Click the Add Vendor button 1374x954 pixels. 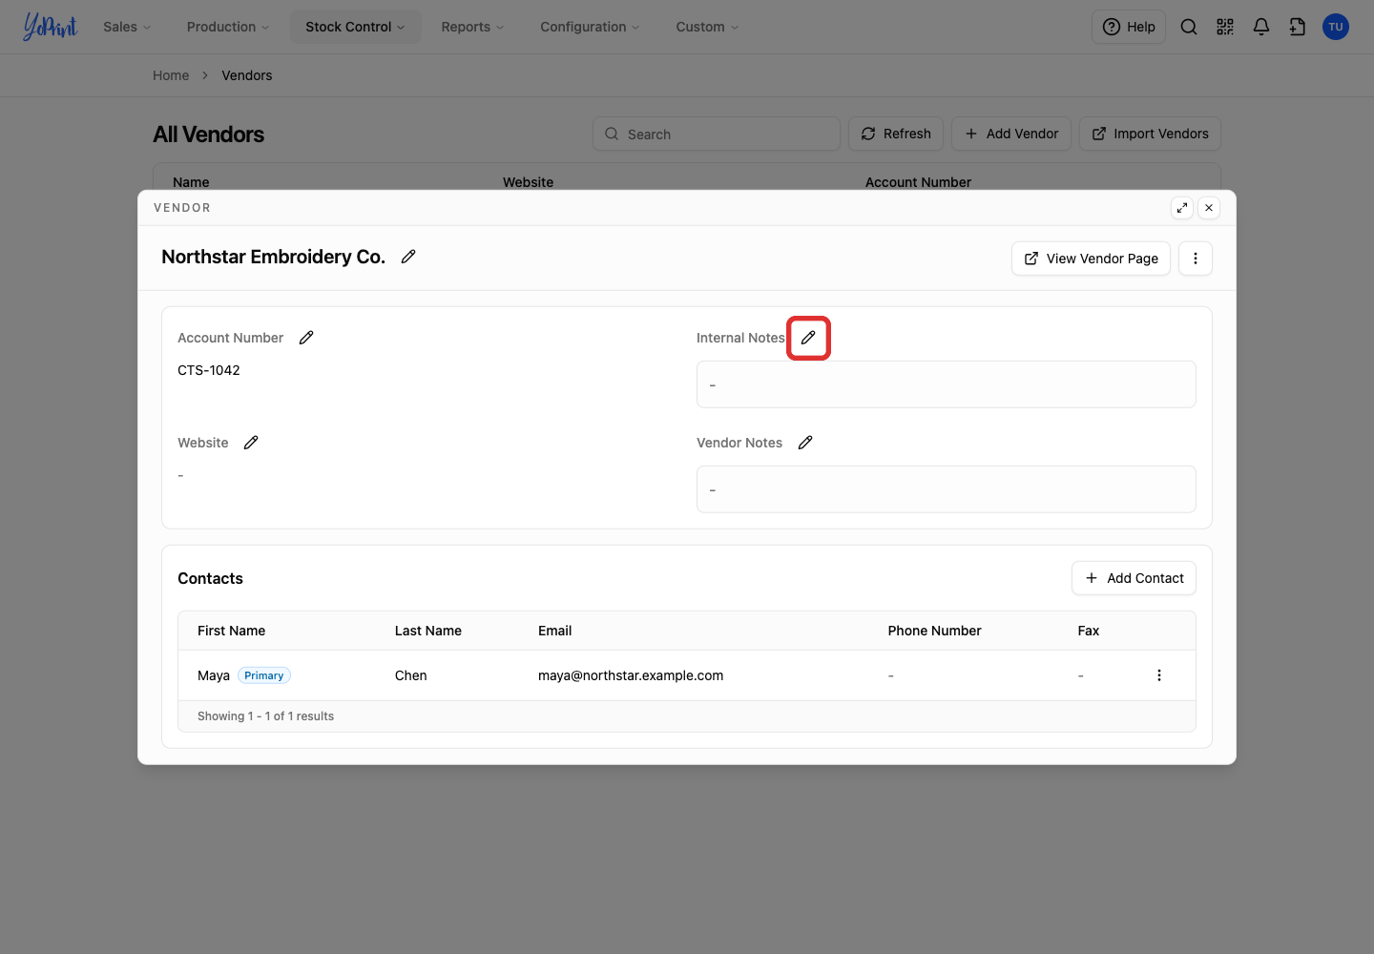(x=1011, y=134)
